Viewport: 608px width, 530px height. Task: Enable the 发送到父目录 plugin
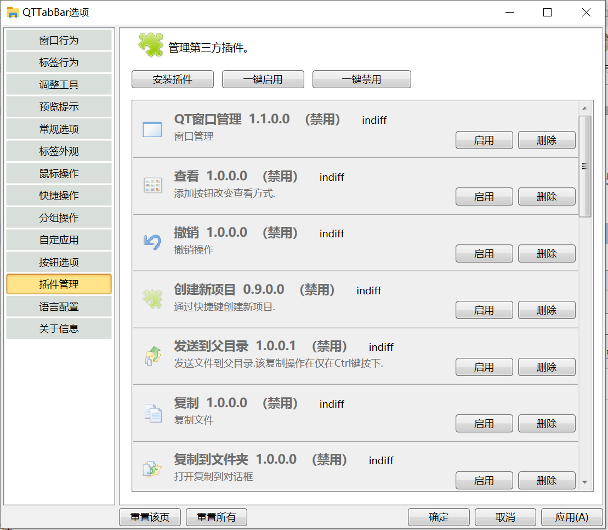click(484, 367)
